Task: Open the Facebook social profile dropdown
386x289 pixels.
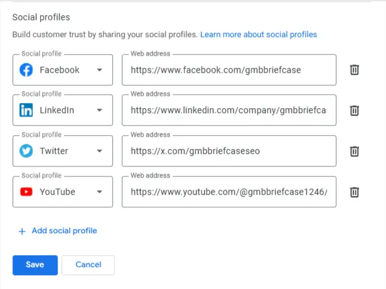Action: (x=63, y=70)
